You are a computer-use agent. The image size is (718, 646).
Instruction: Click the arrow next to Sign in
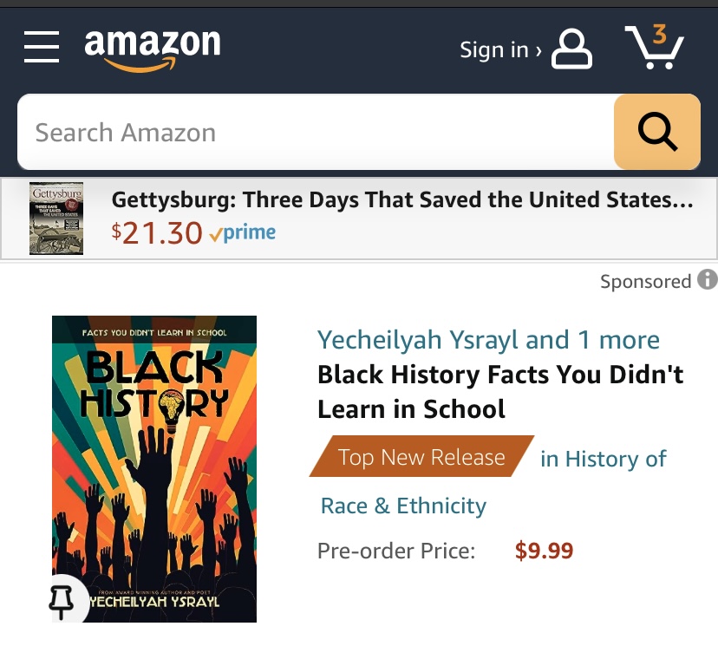pyautogui.click(x=539, y=50)
